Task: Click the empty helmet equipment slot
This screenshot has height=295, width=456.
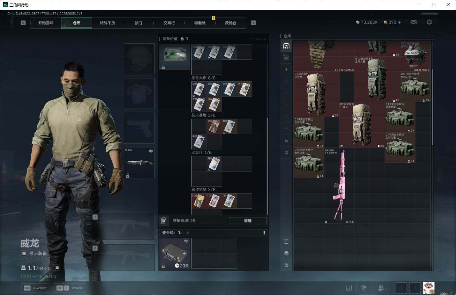Action: (x=139, y=59)
